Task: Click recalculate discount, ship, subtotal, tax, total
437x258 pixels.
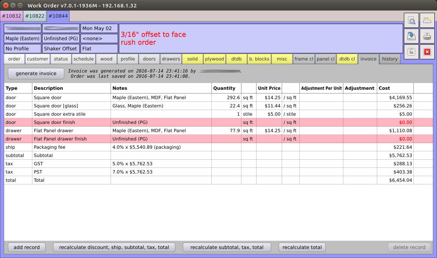Action: [114, 247]
